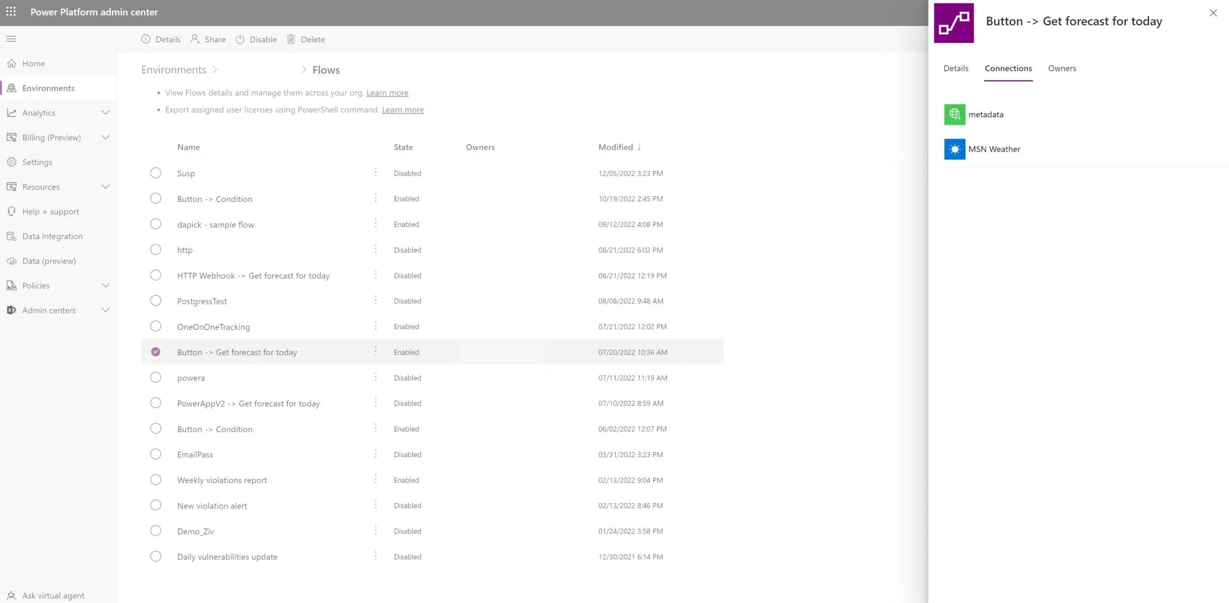Click the Disable power icon
Image resolution: width=1229 pixels, height=603 pixels.
(240, 39)
